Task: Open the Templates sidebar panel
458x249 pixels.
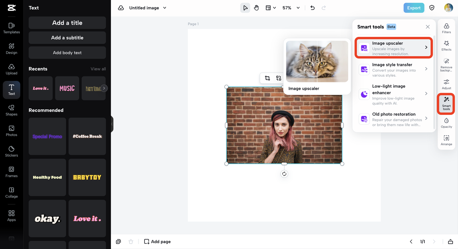Action: pos(11,28)
